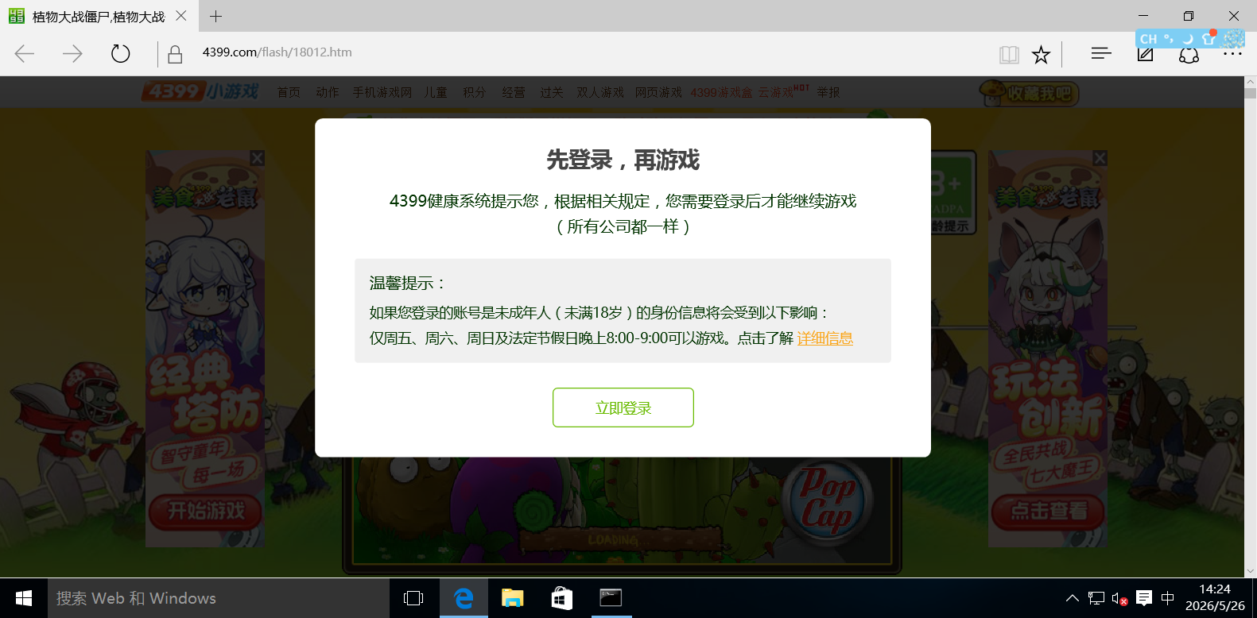The width and height of the screenshot is (1257, 618).
Task: Refresh the page with the reload icon
Action: [120, 54]
